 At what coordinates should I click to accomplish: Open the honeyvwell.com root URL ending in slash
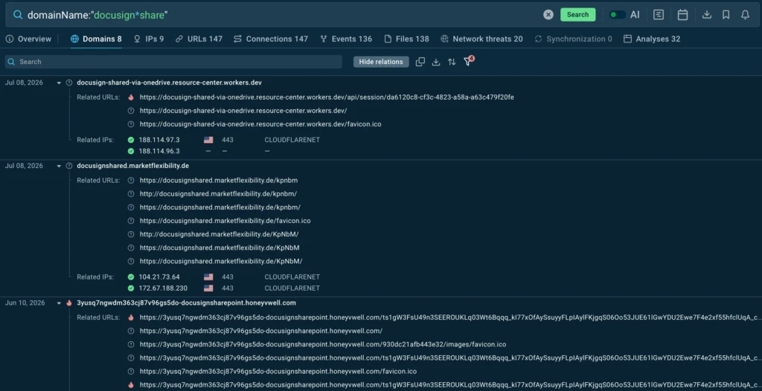point(261,331)
